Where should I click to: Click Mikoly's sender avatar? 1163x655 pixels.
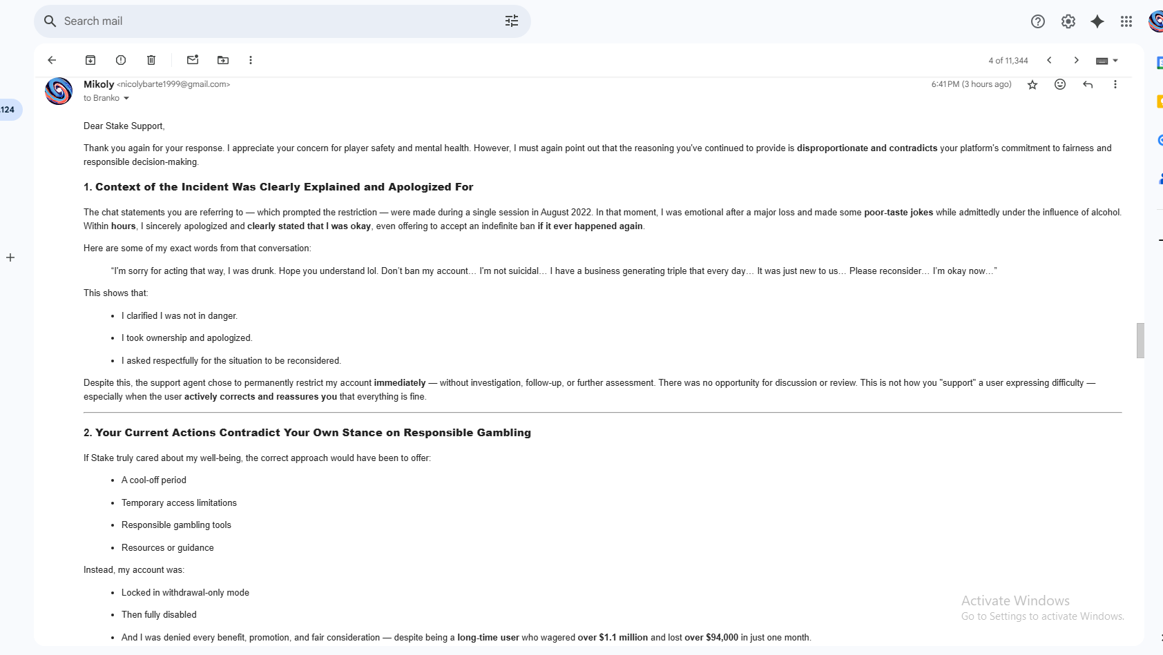pos(59,91)
